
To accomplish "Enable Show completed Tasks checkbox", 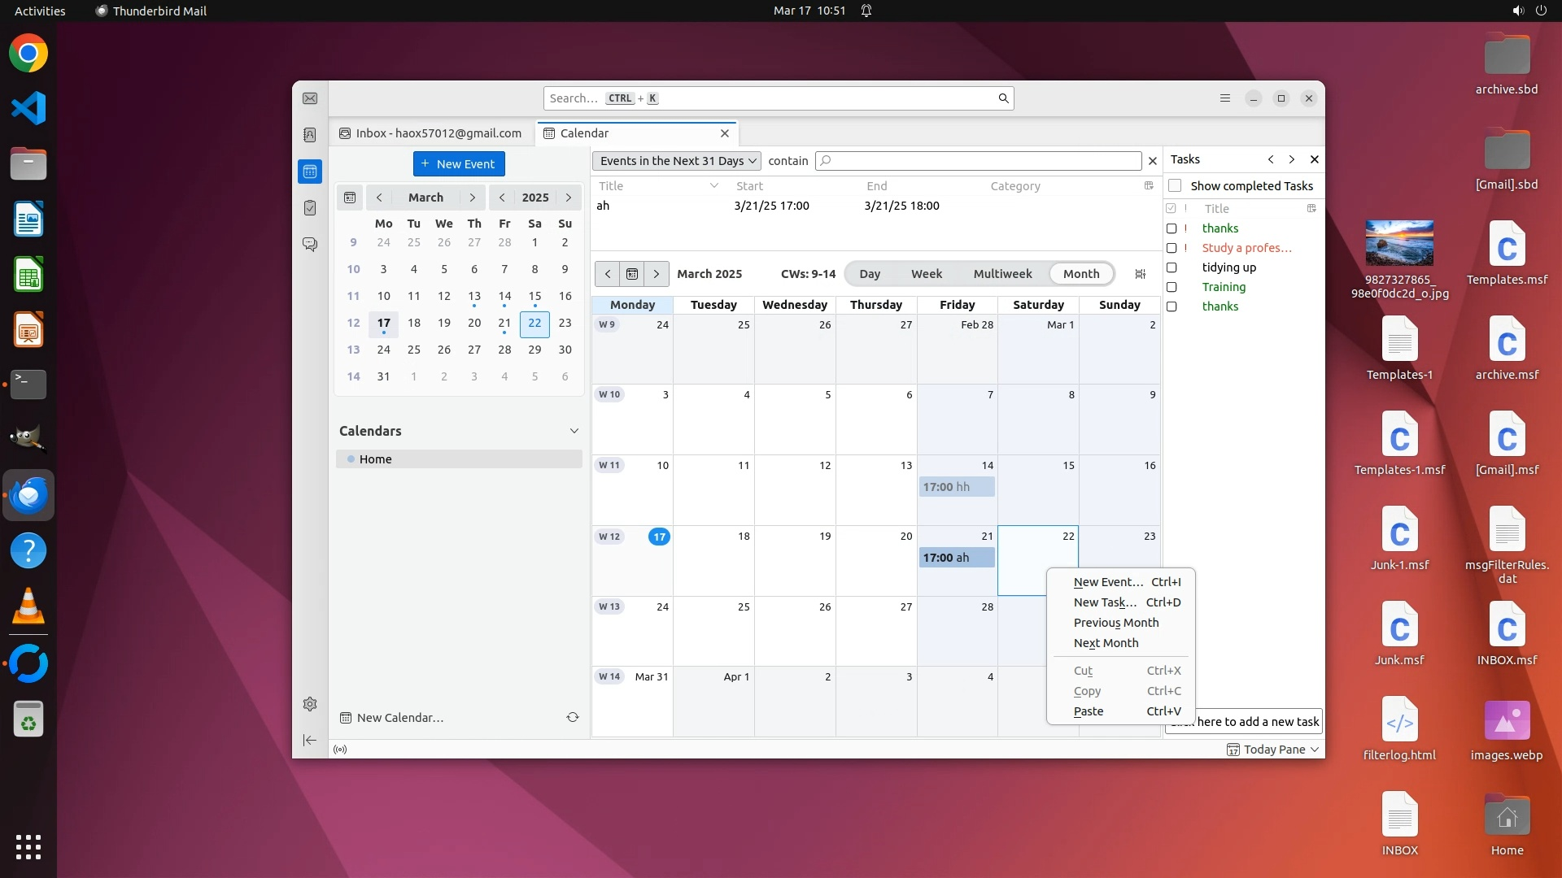I will (x=1175, y=186).
